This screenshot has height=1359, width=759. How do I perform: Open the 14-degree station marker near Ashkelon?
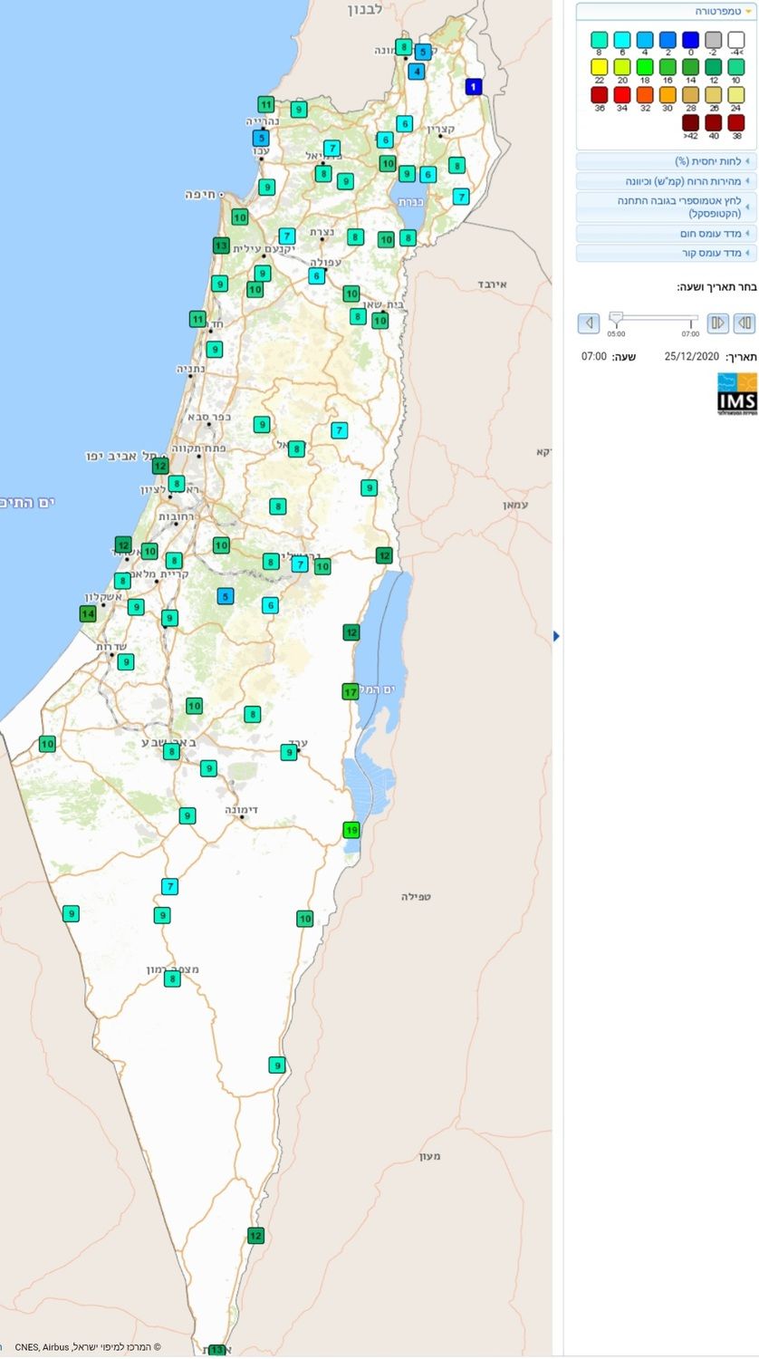tap(88, 613)
